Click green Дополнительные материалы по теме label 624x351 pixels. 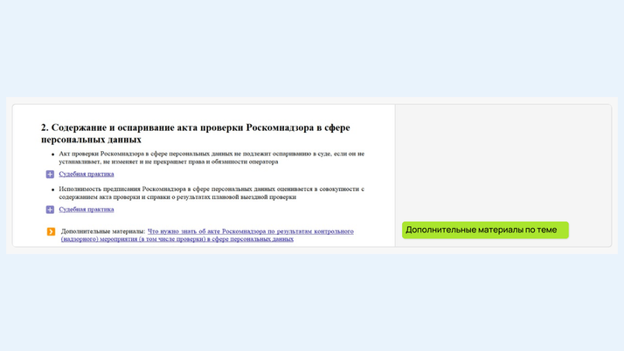(x=485, y=230)
